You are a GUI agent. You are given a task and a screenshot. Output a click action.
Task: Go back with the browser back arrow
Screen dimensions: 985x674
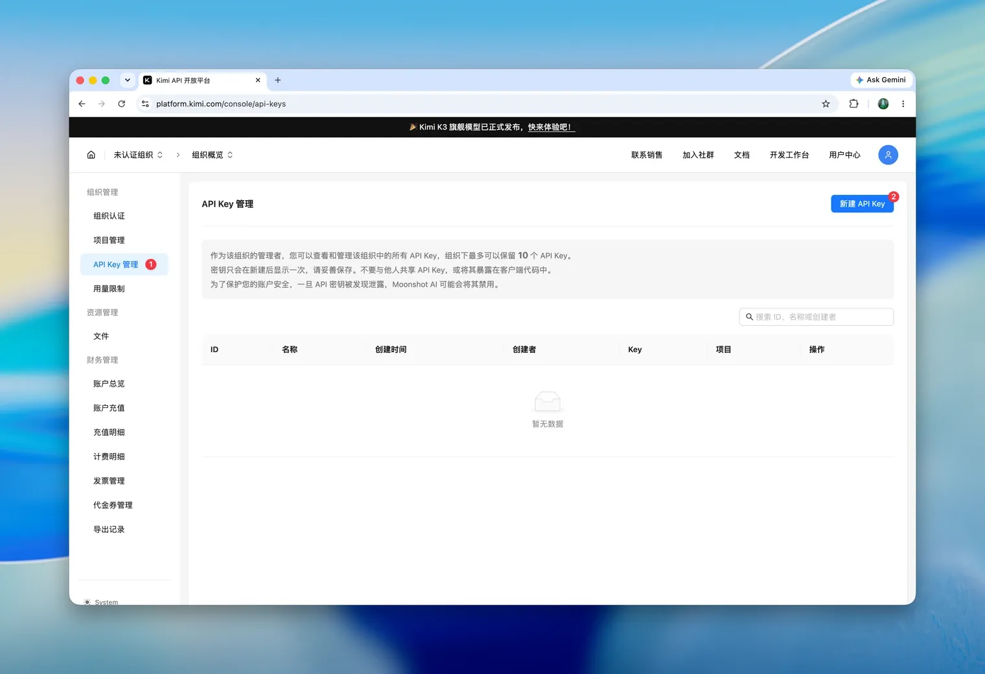point(82,104)
